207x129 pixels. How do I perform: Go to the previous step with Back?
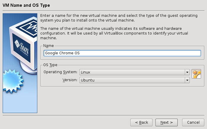(141, 123)
